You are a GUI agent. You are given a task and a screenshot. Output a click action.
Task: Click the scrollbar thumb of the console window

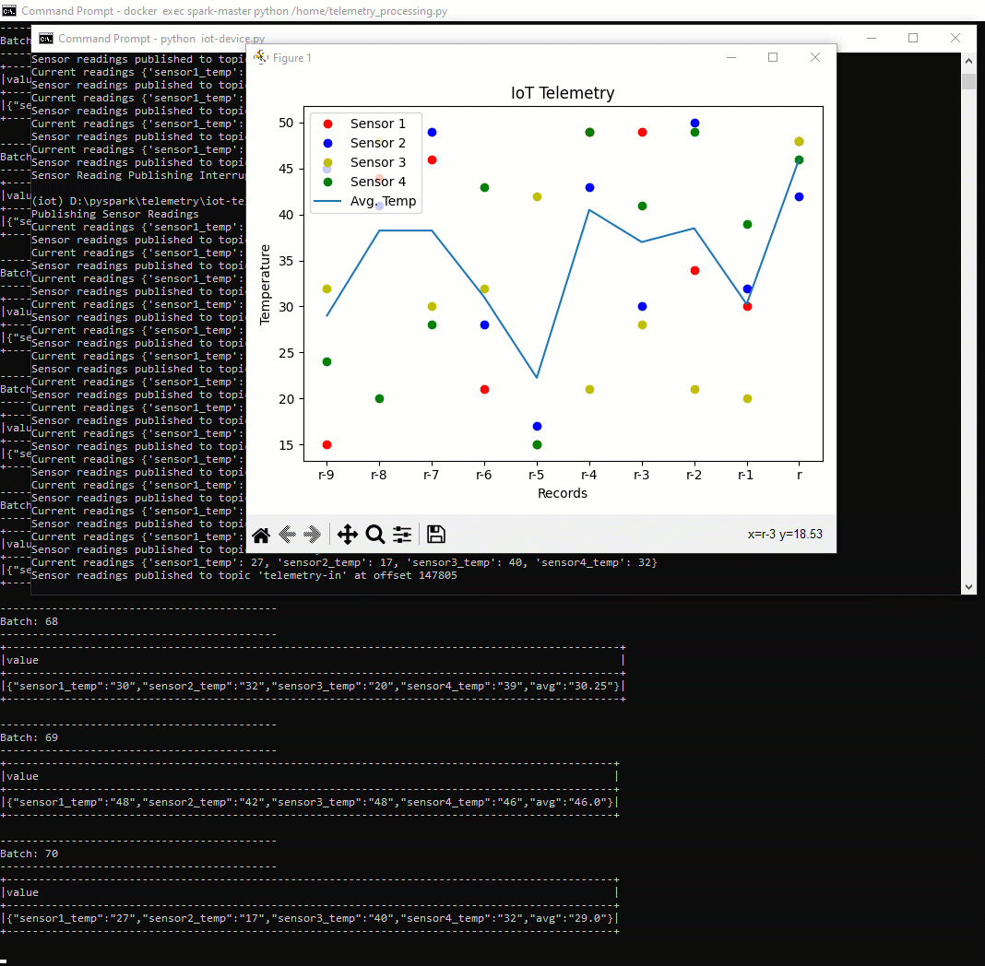pos(968,81)
